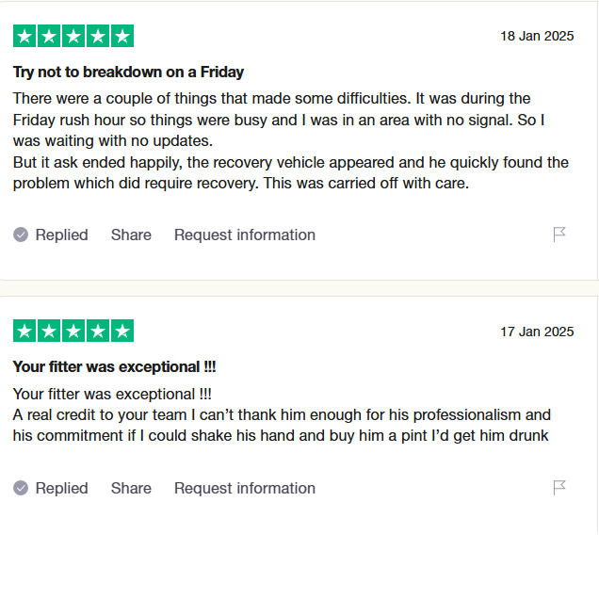
Task: Flag the 17 Jan 2025 review
Action: click(559, 488)
